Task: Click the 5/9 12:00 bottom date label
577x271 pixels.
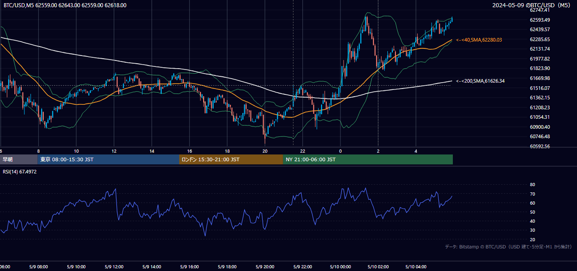Action: (114, 267)
